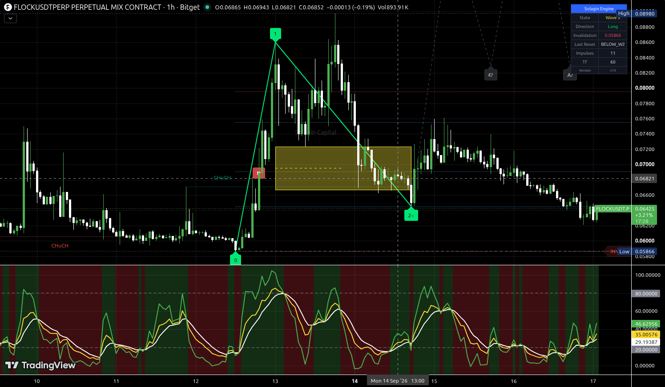Select the green wave 2~ marker label
The width and height of the screenshot is (665, 387).
coord(411,215)
